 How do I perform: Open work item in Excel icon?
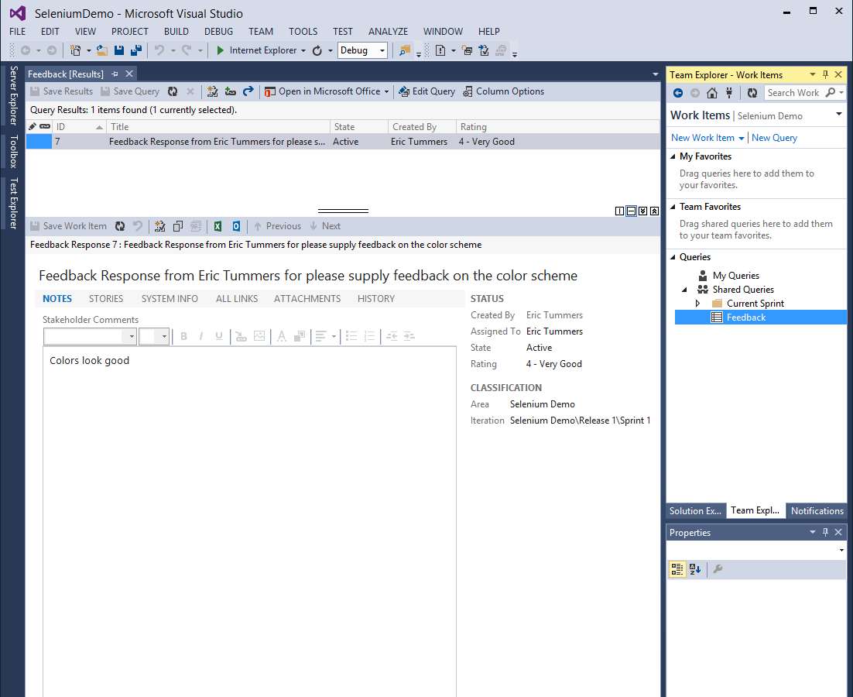(218, 226)
